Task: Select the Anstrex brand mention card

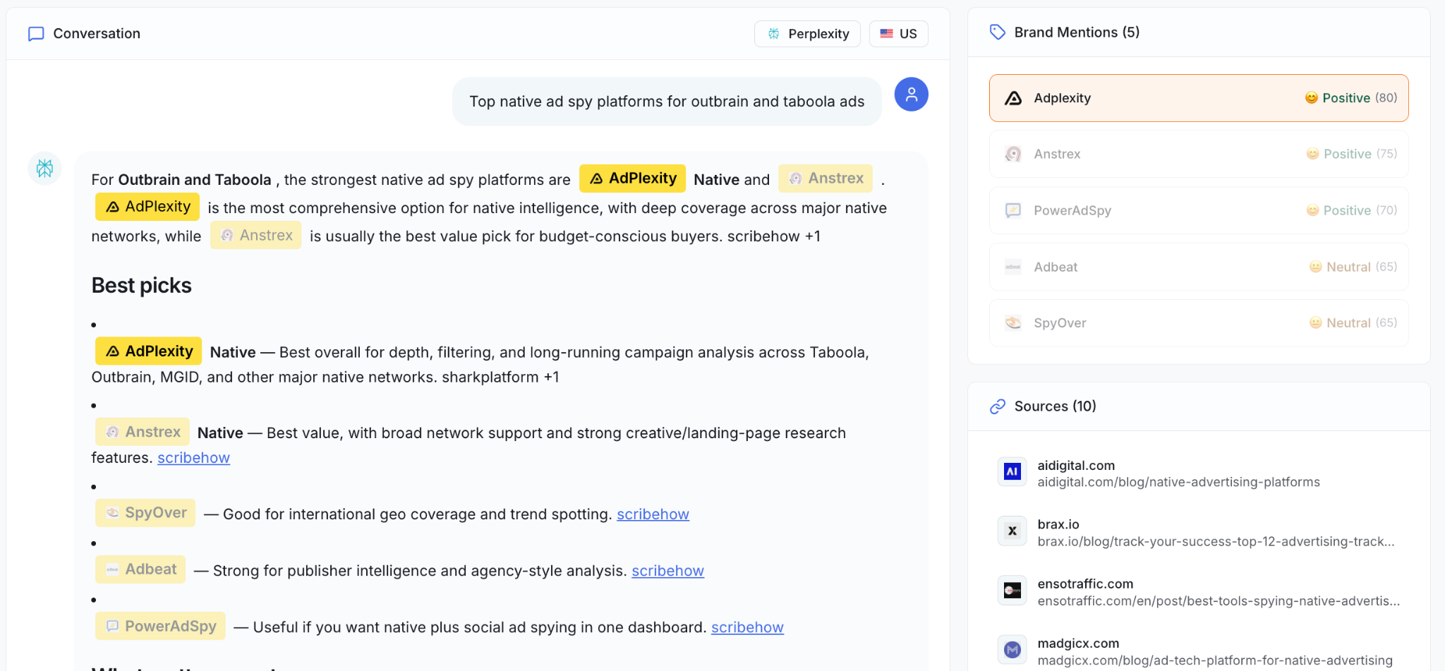Action: pyautogui.click(x=1199, y=154)
